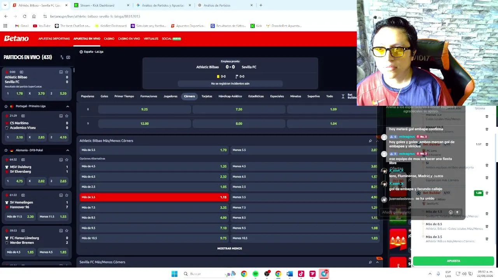Remove Más de 3.5 selection from betslip
This screenshot has height=280, width=498.
tap(487, 239)
